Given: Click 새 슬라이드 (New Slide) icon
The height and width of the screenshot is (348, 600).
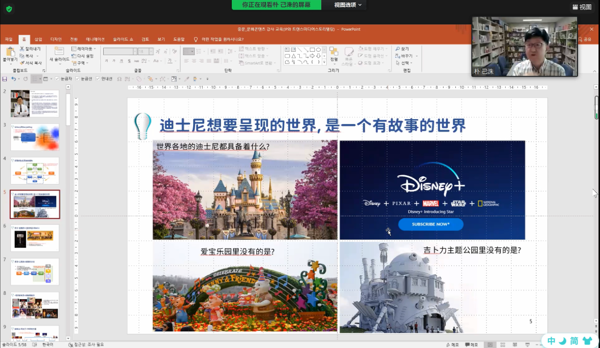Looking at the screenshot, I should [59, 52].
